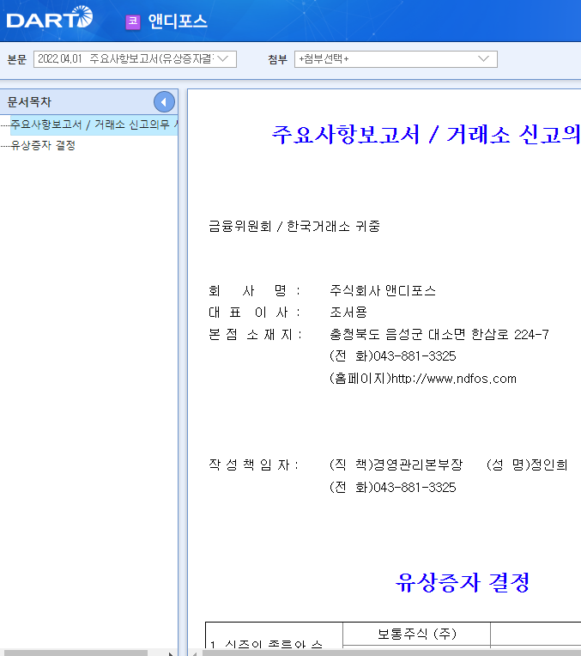581x656 pixels.
Task: Select 유상증자 결정 in document outline
Action: [x=43, y=145]
